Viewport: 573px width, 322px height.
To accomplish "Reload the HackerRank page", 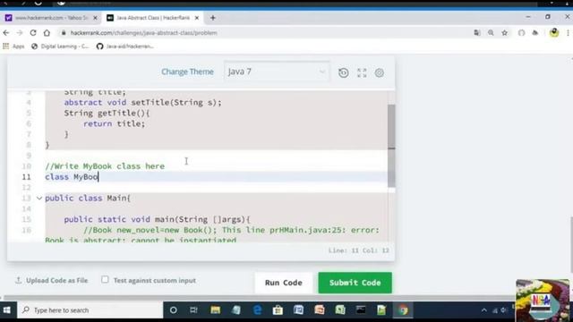I will 33,33.
